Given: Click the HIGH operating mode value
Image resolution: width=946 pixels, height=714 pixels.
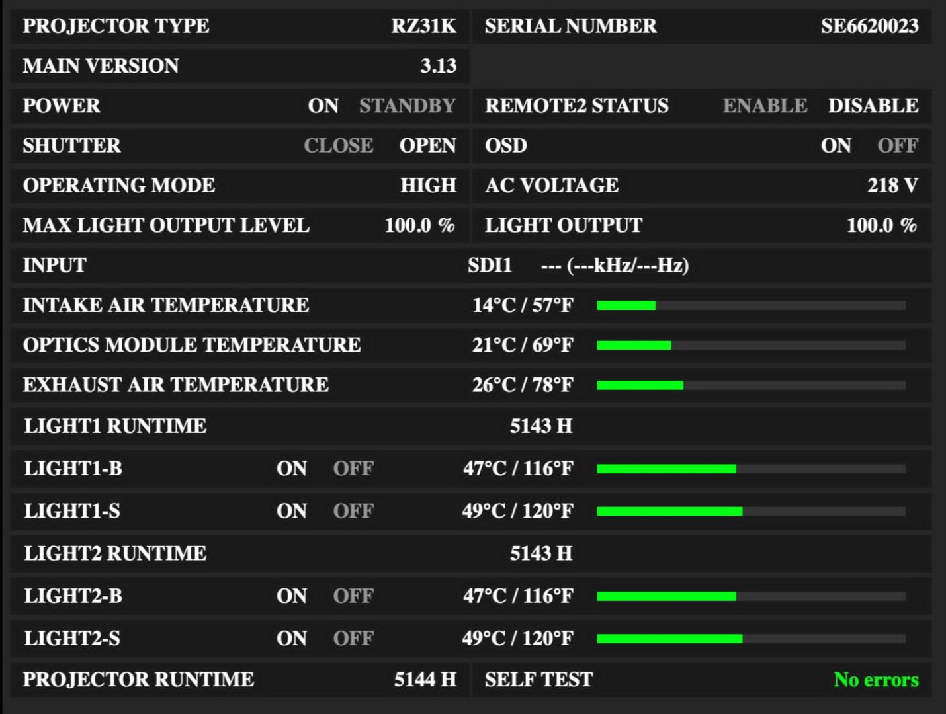Looking at the screenshot, I should (x=428, y=186).
